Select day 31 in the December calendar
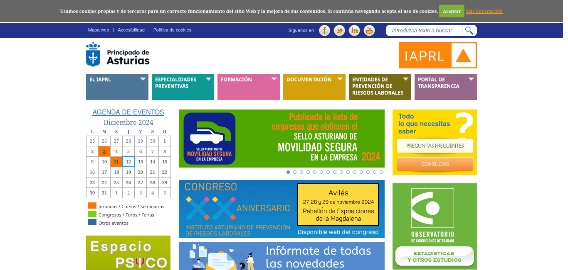Image resolution: width=568 pixels, height=270 pixels. [104, 193]
